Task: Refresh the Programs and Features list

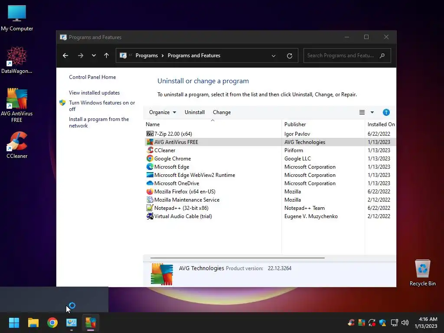Action: point(289,56)
